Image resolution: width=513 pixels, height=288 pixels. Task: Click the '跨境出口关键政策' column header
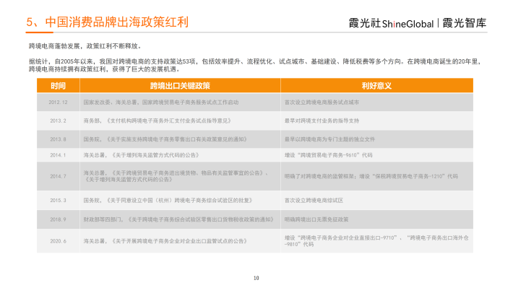pos(180,86)
